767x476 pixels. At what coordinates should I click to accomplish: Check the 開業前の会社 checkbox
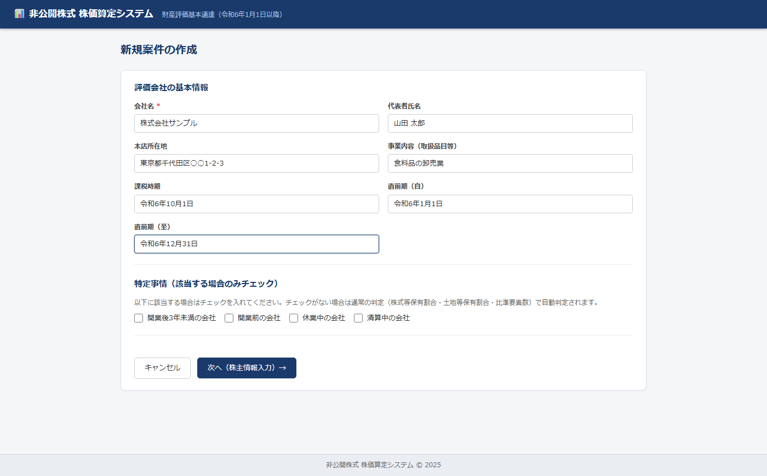[x=229, y=318]
